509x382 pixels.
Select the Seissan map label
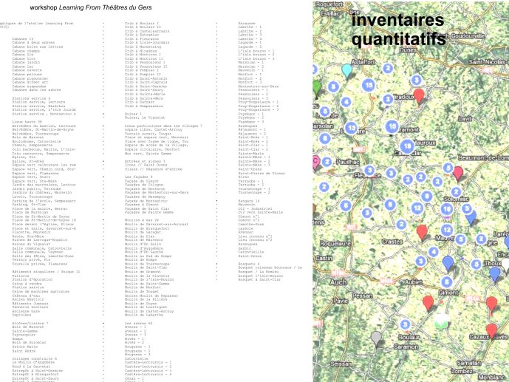point(341,364)
